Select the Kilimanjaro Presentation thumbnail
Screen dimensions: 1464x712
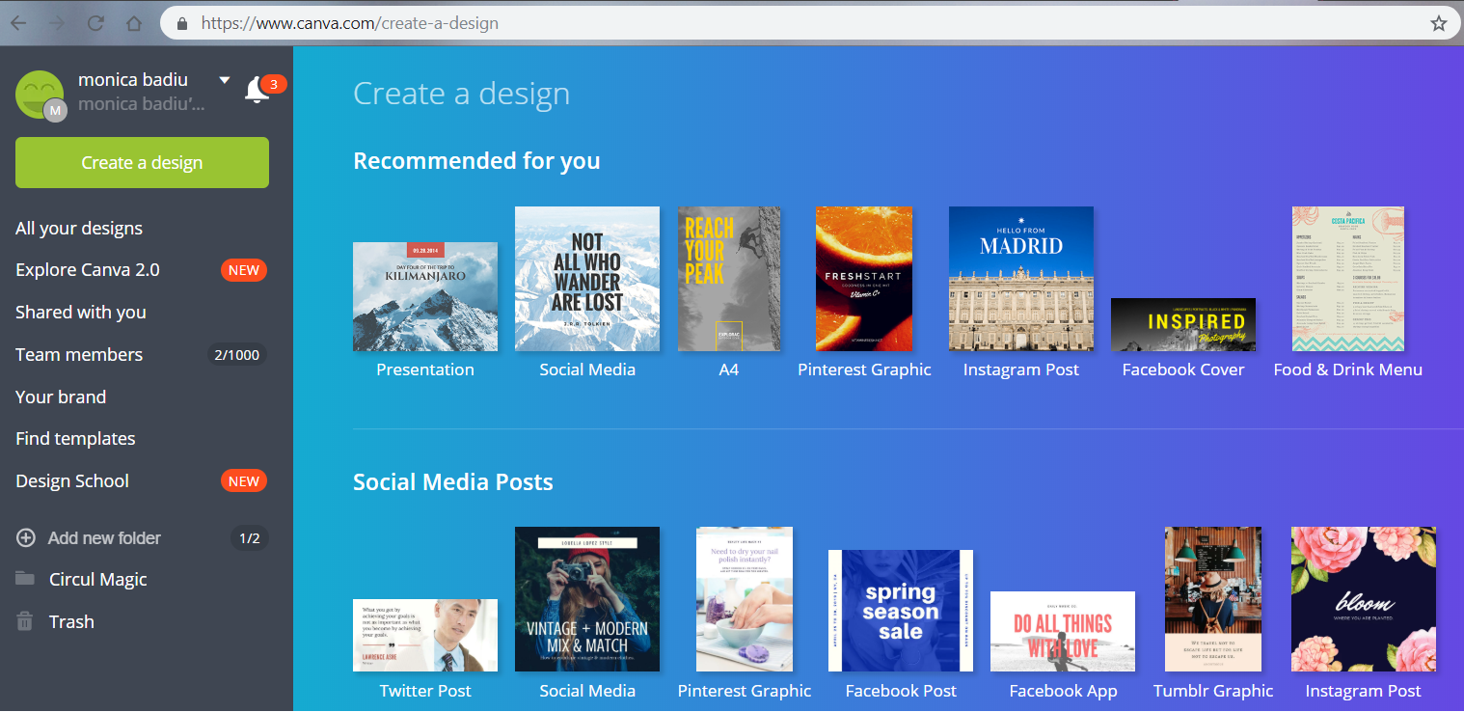(425, 296)
